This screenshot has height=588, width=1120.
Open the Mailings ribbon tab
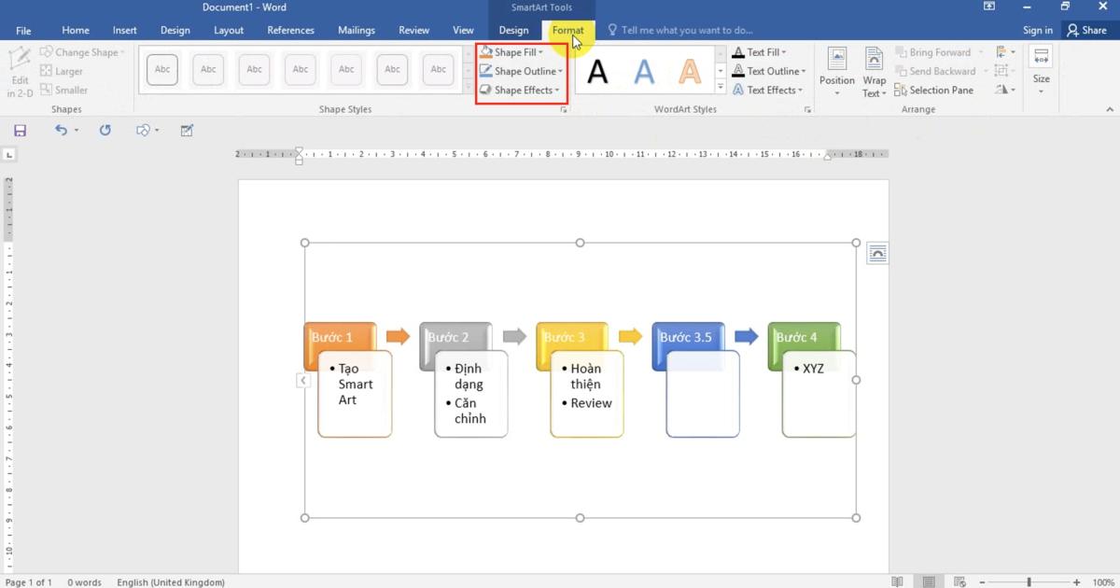click(x=356, y=29)
